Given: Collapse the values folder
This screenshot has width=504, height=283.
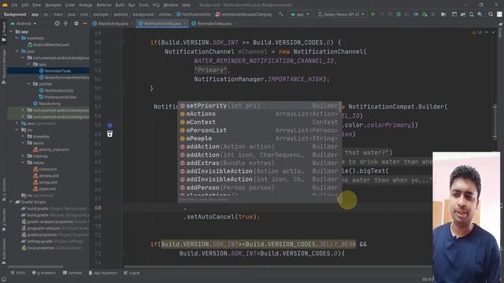Looking at the screenshot, I should (x=23, y=163).
